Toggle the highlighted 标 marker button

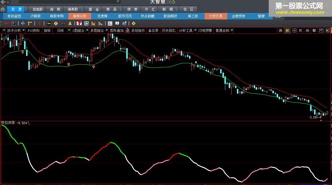[287, 30]
